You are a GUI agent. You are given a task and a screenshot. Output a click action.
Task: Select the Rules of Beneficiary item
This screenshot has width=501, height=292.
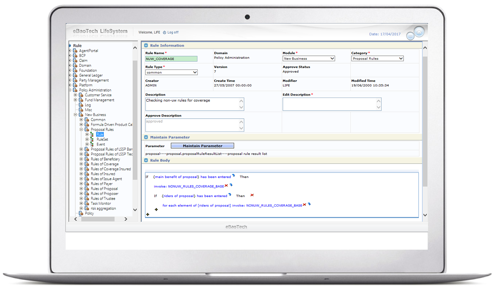click(x=105, y=159)
